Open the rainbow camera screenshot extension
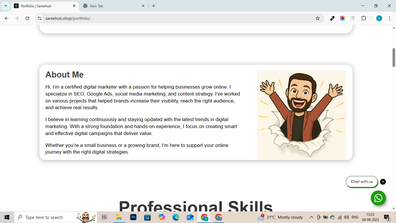The height and width of the screenshot is (223, 396). (343, 18)
